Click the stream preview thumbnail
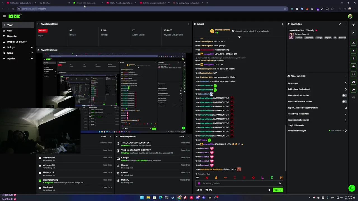This screenshot has height=201, width=358. click(x=114, y=93)
